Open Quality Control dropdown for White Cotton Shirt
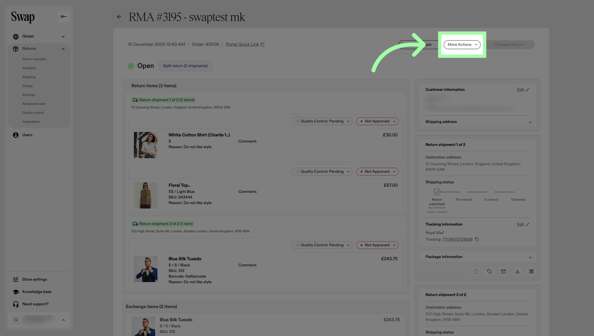594x336 pixels. (x=322, y=121)
